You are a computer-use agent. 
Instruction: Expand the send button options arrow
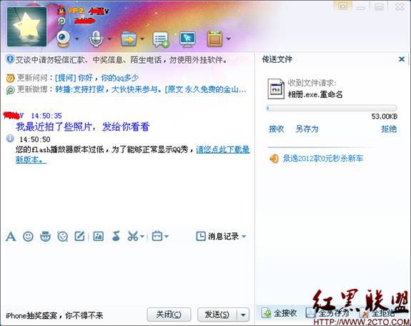click(243, 315)
